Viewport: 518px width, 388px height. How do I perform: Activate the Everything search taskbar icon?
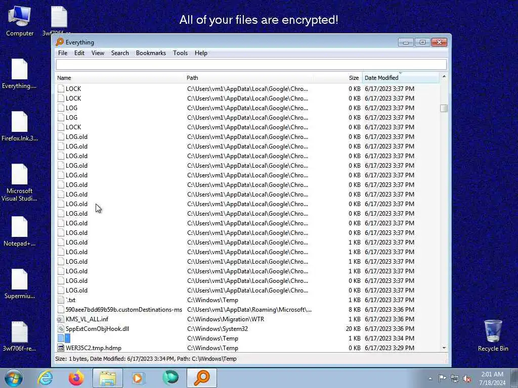click(x=202, y=378)
